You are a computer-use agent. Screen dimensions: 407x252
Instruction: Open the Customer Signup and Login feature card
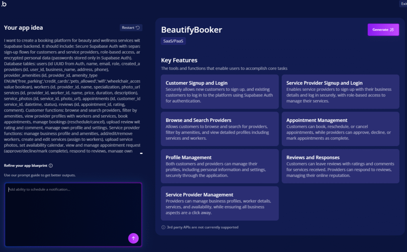[x=220, y=92]
